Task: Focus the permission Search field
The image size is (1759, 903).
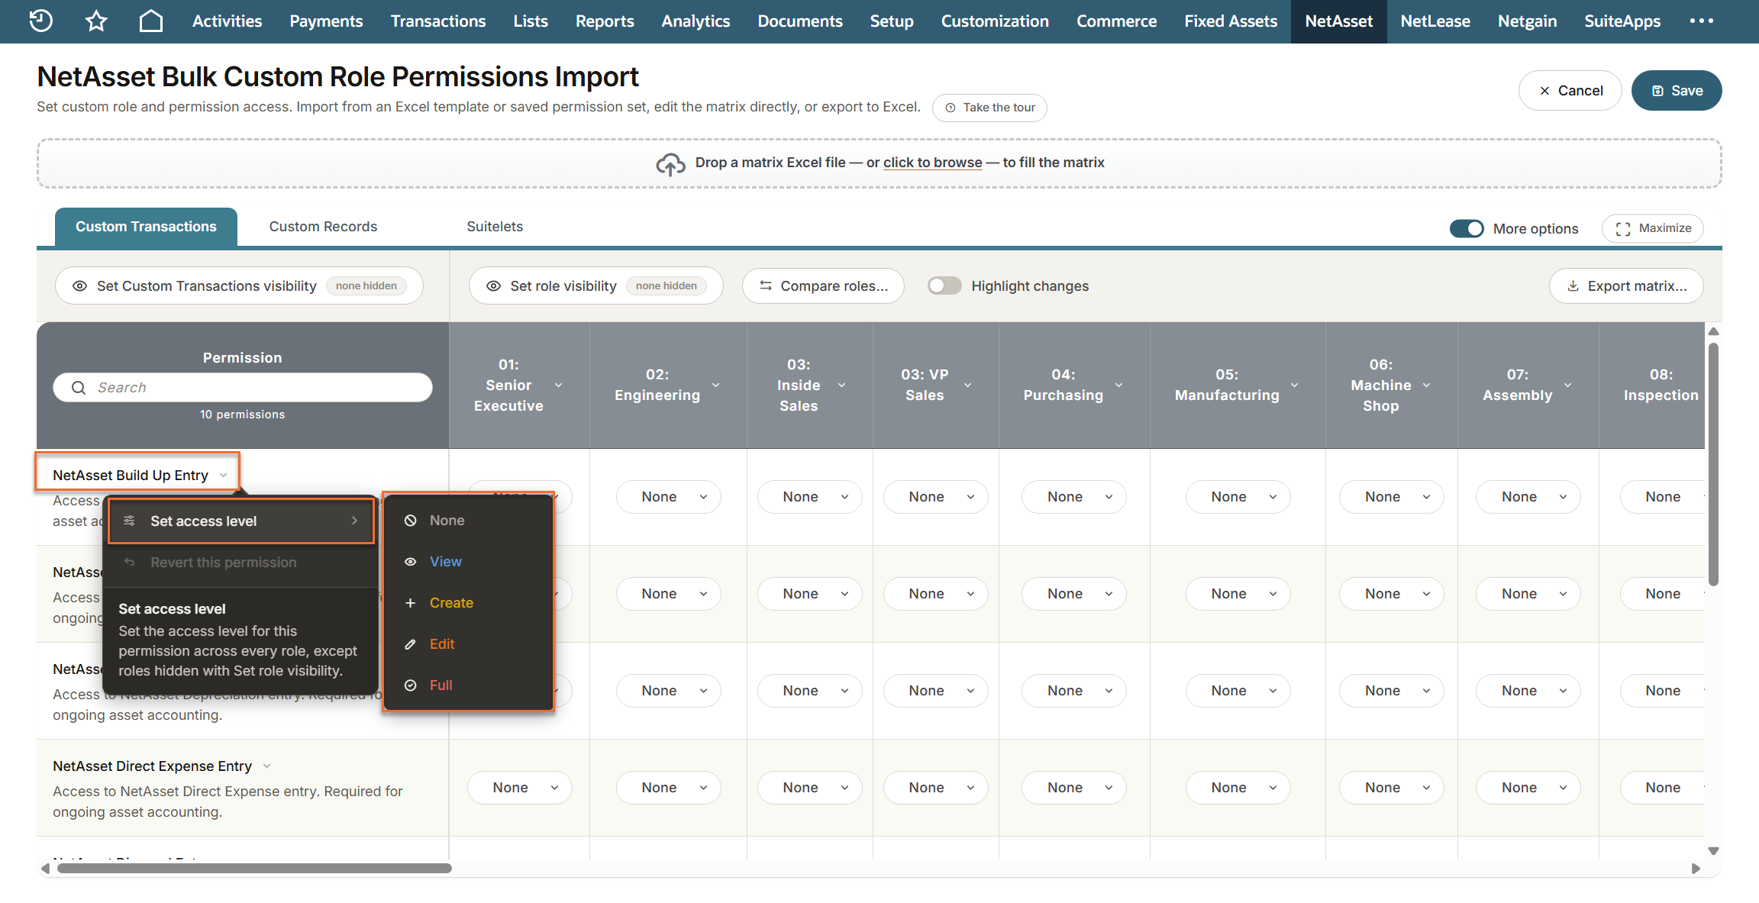Action: pos(243,388)
